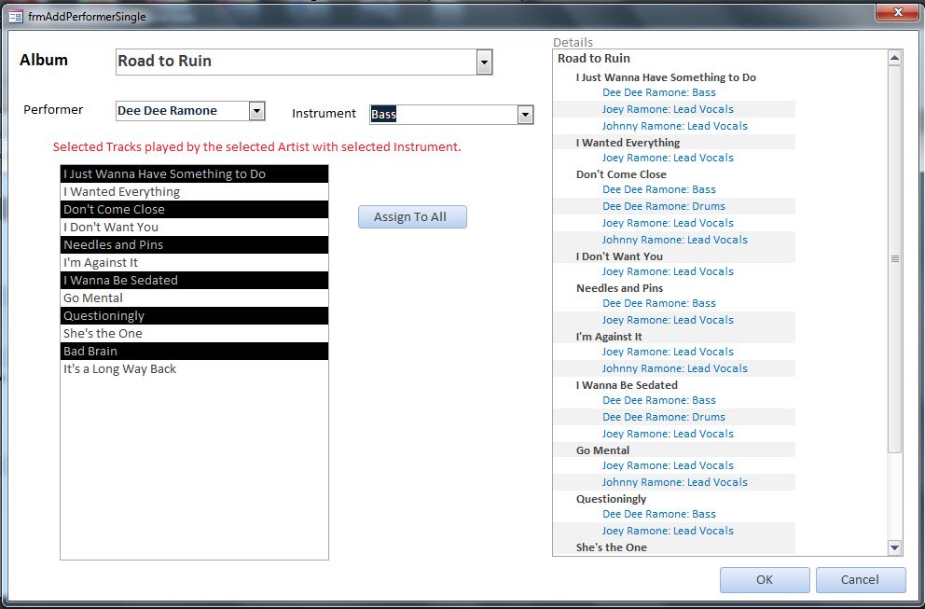Click the Details scrollbar thumb

pos(894,258)
